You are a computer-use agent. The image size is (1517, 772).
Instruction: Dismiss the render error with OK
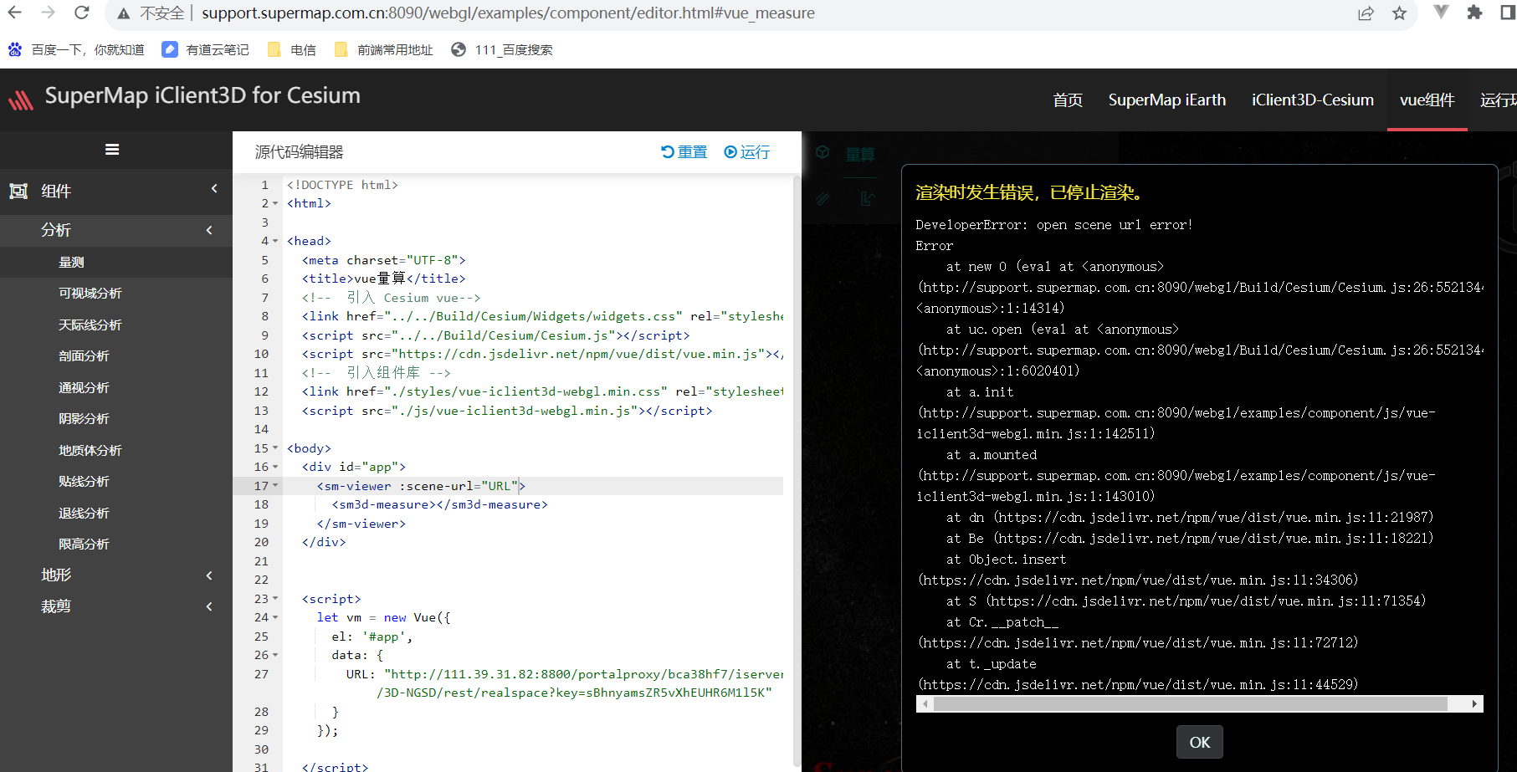tap(1200, 742)
